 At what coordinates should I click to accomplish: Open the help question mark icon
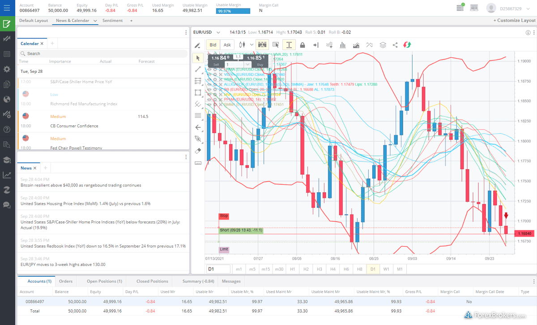point(7,129)
